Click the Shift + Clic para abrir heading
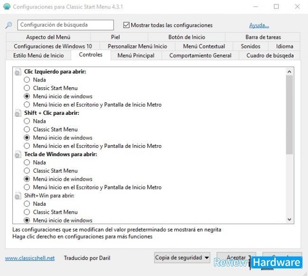Viewport: 308px width, 276px height. (x=52, y=113)
